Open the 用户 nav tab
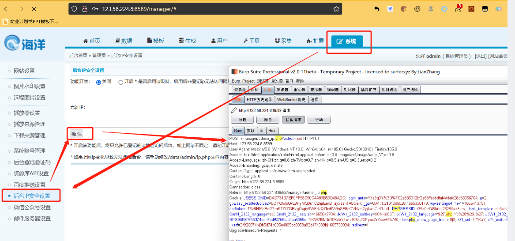This screenshot has height=241, width=515. pos(219,41)
